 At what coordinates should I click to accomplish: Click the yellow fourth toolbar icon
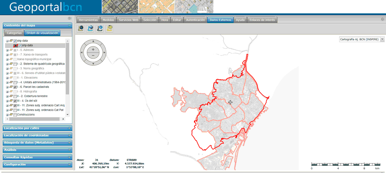click(x=110, y=28)
